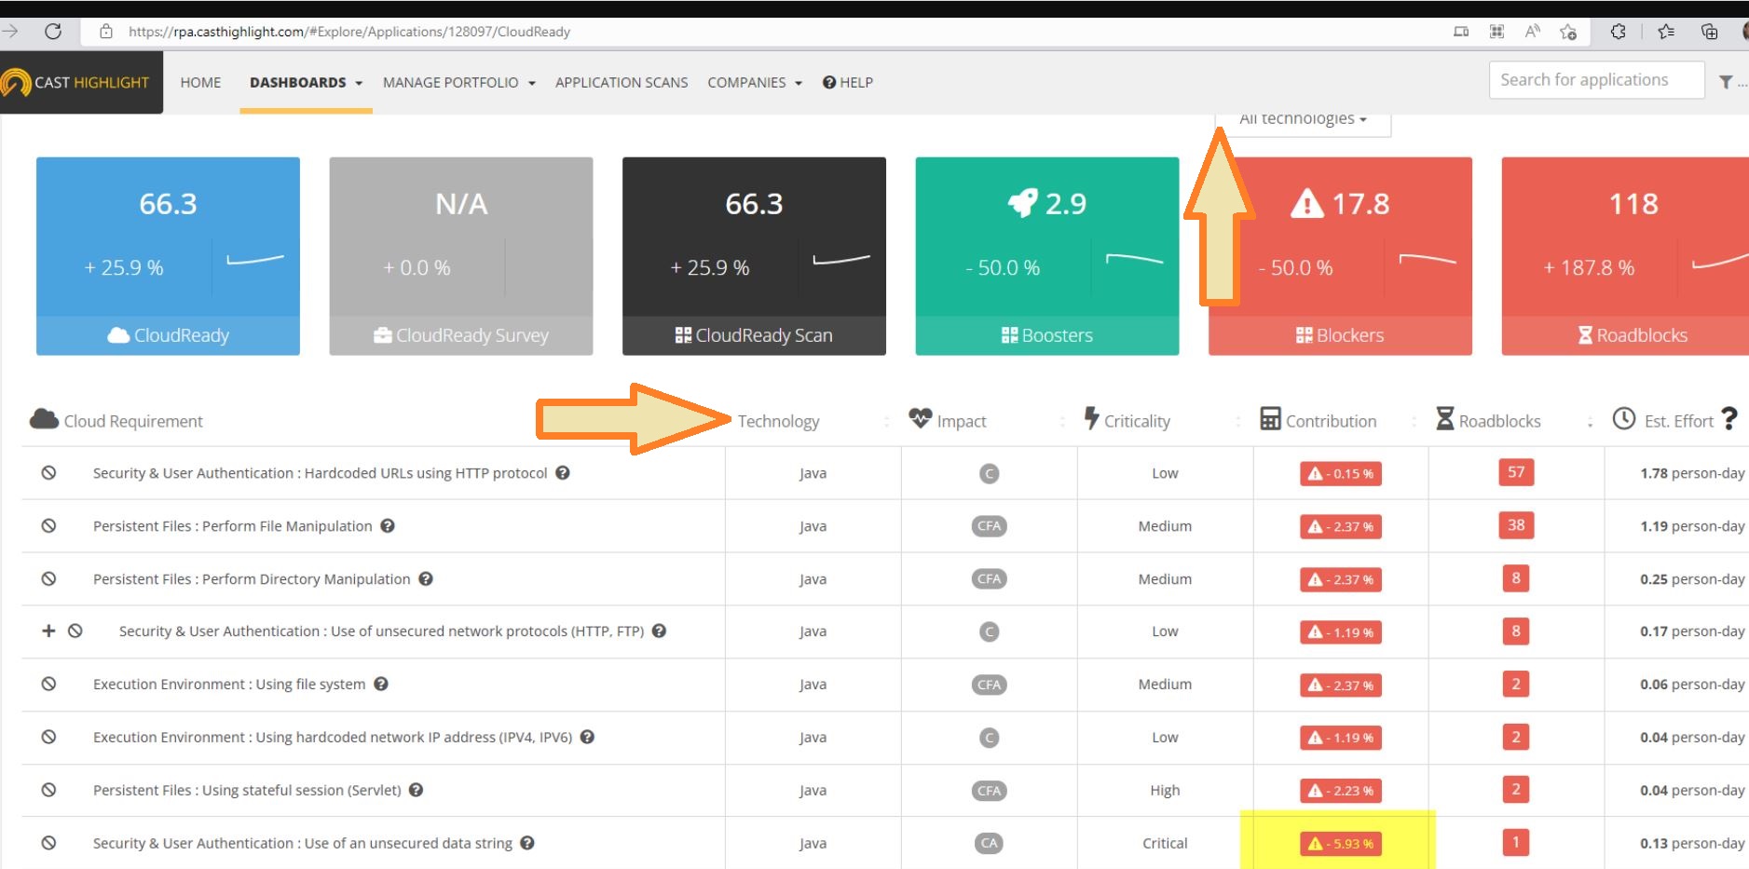The image size is (1749, 869).
Task: Click the CFA impact badge on Using file system row
Action: pos(990,685)
